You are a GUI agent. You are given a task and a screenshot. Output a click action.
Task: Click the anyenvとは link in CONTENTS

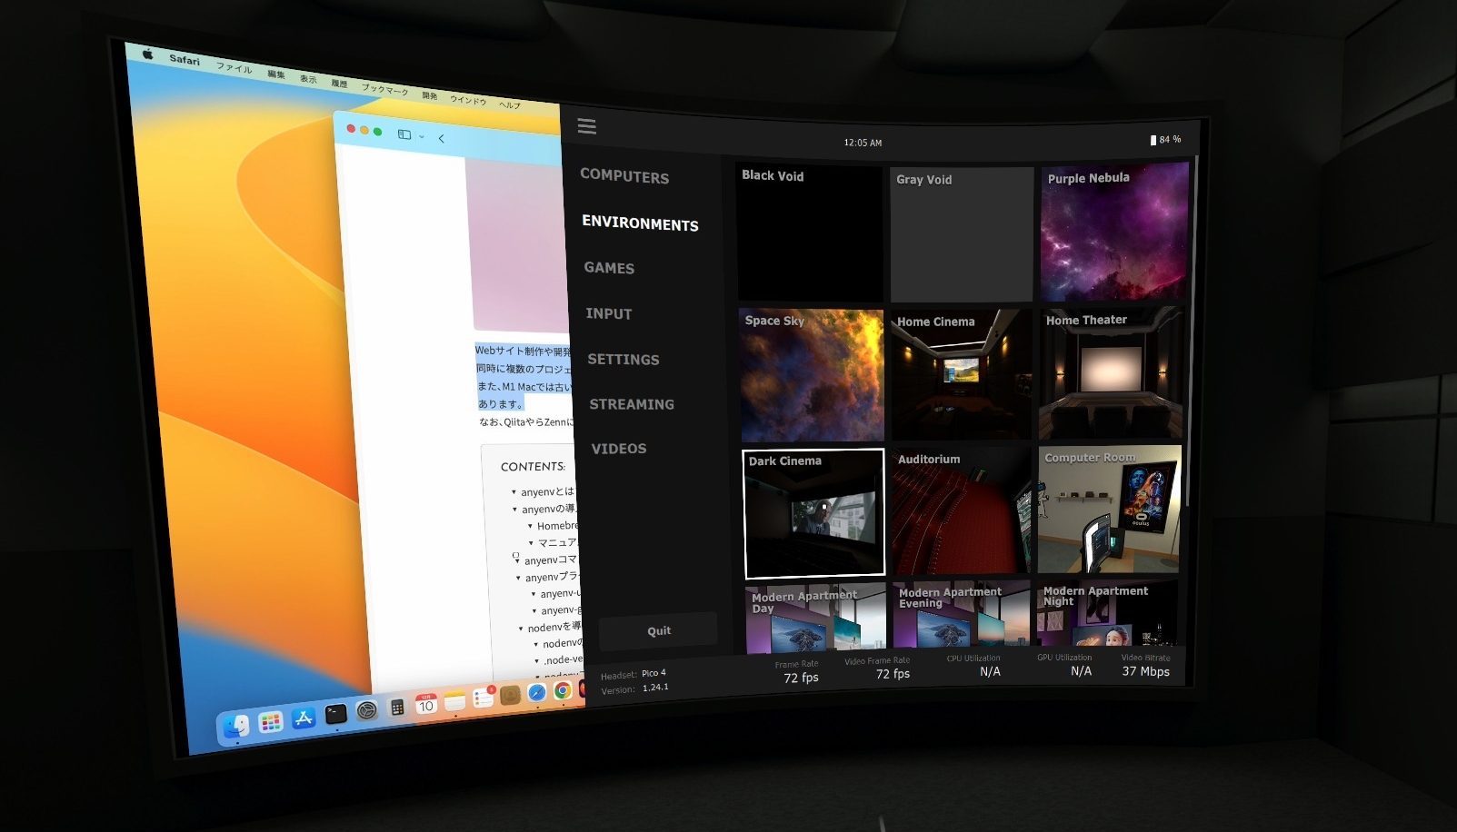543,490
